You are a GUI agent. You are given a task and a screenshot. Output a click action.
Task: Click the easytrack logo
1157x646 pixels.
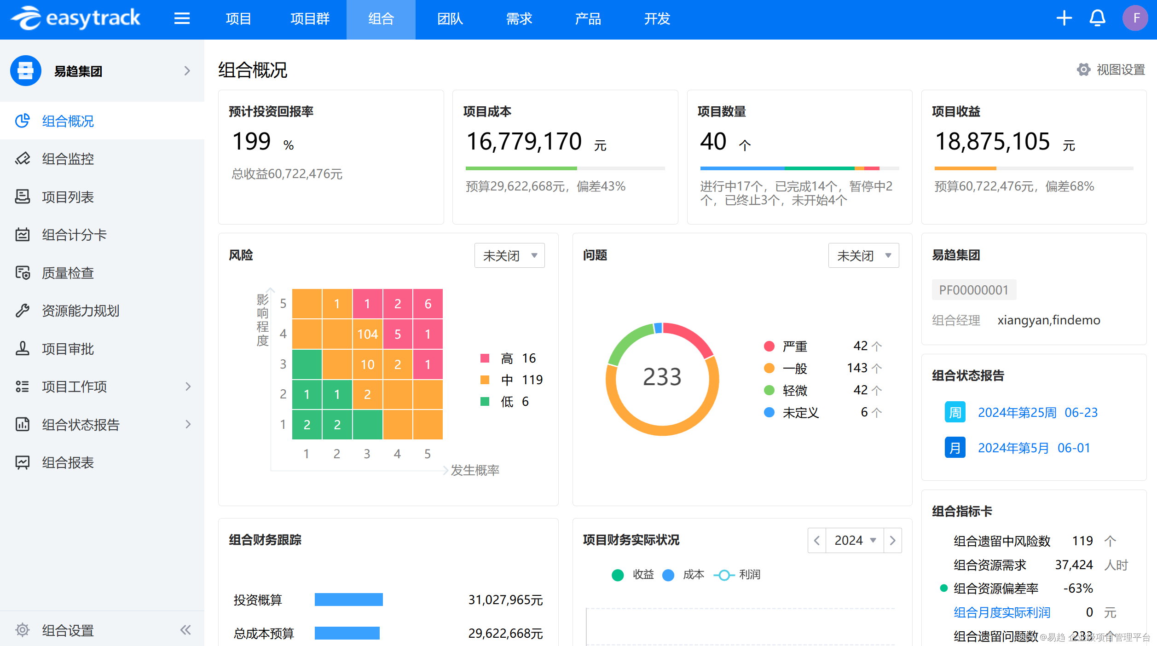[76, 18]
